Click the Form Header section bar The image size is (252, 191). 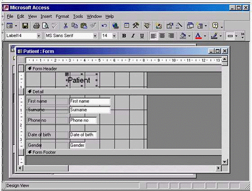(124, 69)
